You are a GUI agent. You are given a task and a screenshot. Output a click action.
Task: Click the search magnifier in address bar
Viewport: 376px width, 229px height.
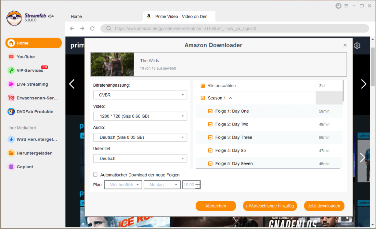click(109, 29)
